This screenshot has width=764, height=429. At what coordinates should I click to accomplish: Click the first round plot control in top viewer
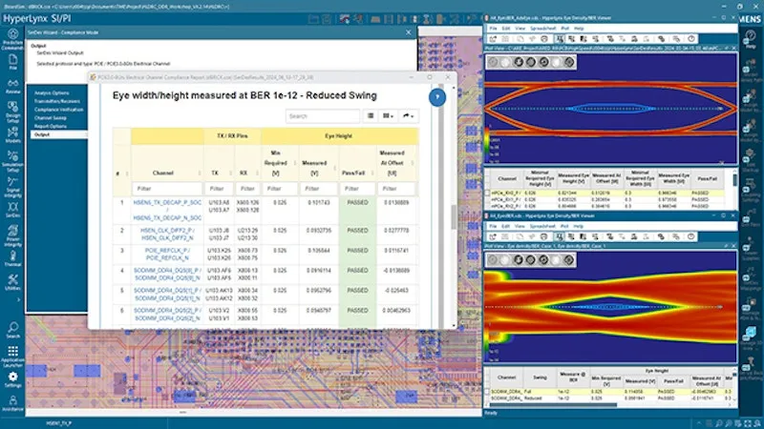click(493, 62)
